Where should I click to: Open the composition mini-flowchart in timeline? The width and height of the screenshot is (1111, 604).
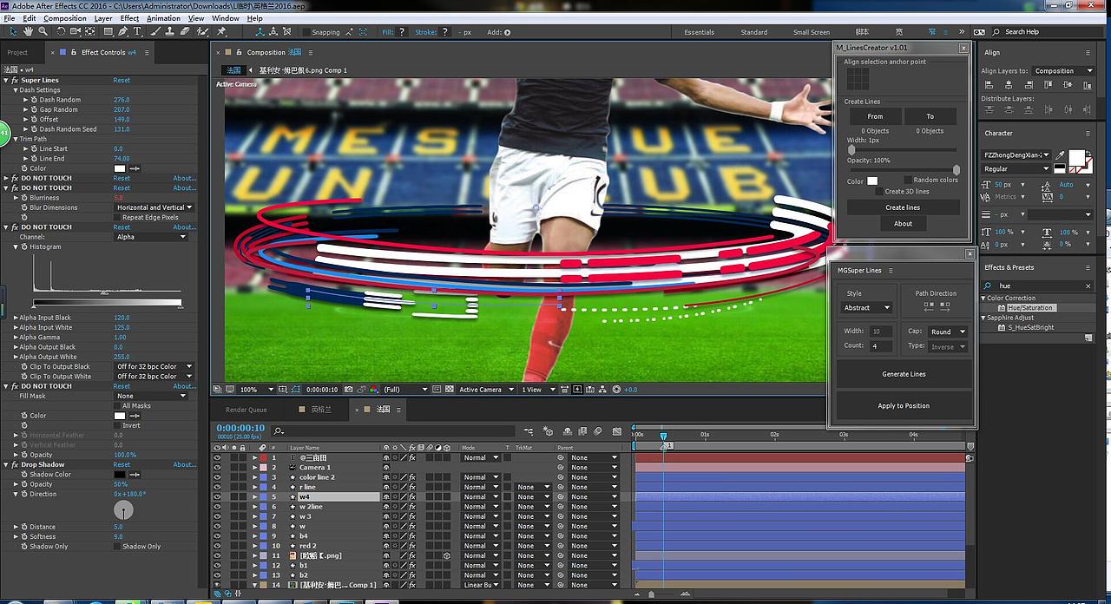pos(529,430)
